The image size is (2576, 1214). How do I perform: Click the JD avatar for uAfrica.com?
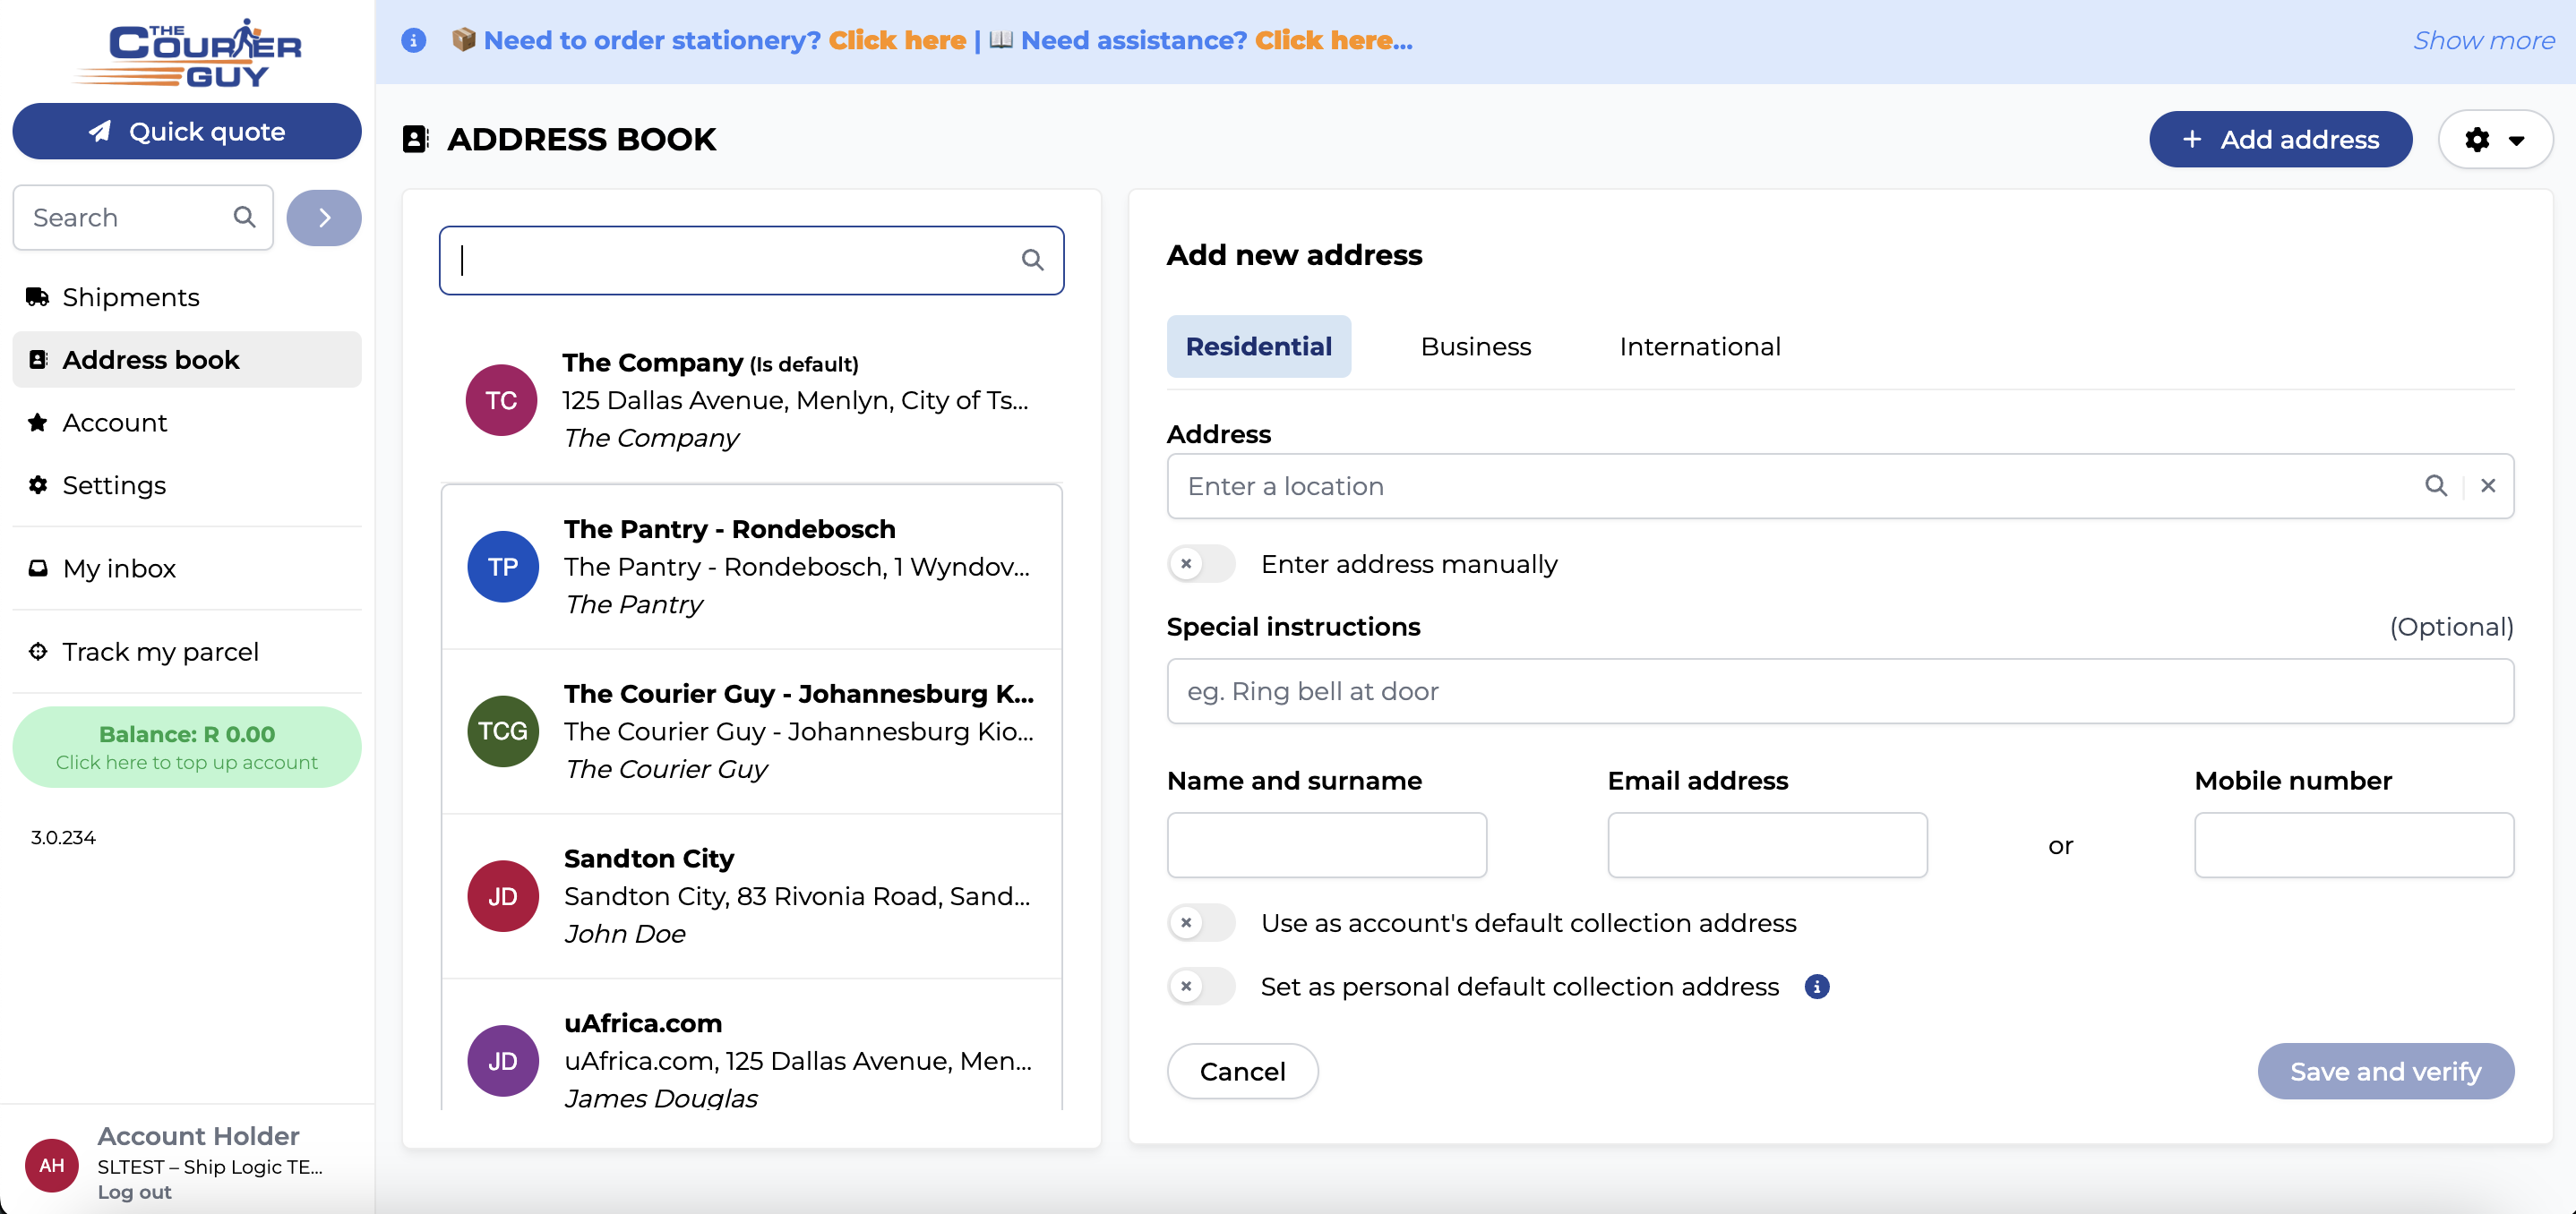503,1061
